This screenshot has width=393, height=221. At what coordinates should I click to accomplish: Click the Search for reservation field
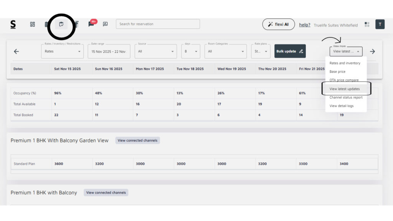tap(158, 24)
